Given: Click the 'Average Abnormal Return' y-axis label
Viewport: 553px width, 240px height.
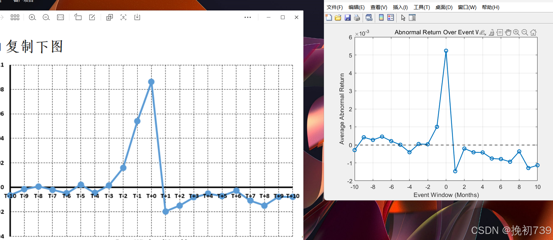Looking at the screenshot, I should point(342,109).
